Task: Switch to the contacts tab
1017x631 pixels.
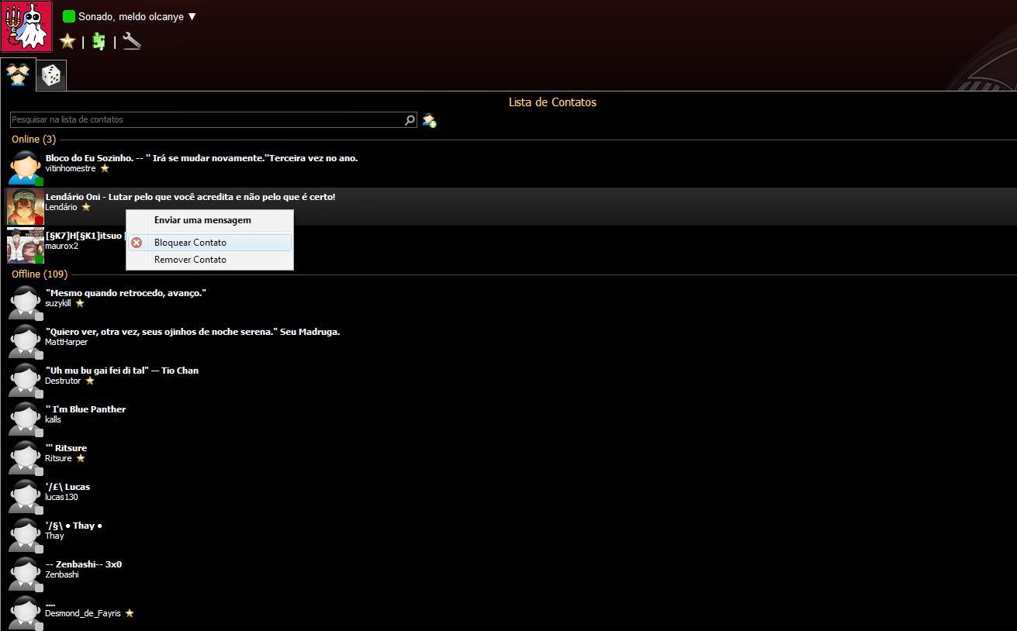Action: click(18, 74)
